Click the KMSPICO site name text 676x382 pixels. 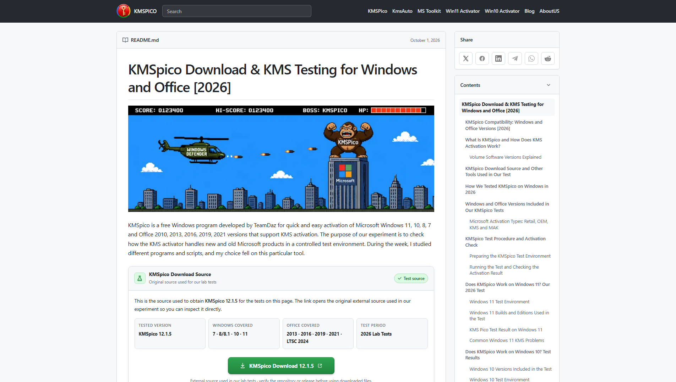145,11
